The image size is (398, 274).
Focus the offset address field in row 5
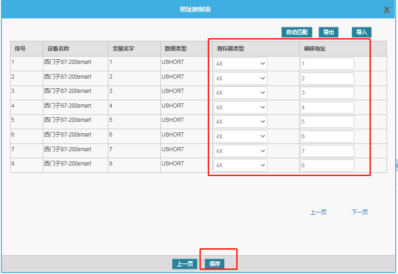(x=327, y=122)
